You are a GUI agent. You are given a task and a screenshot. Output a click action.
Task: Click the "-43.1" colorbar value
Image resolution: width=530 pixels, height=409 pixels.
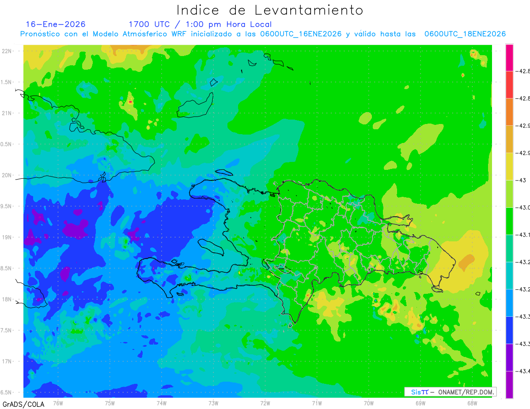(522, 235)
